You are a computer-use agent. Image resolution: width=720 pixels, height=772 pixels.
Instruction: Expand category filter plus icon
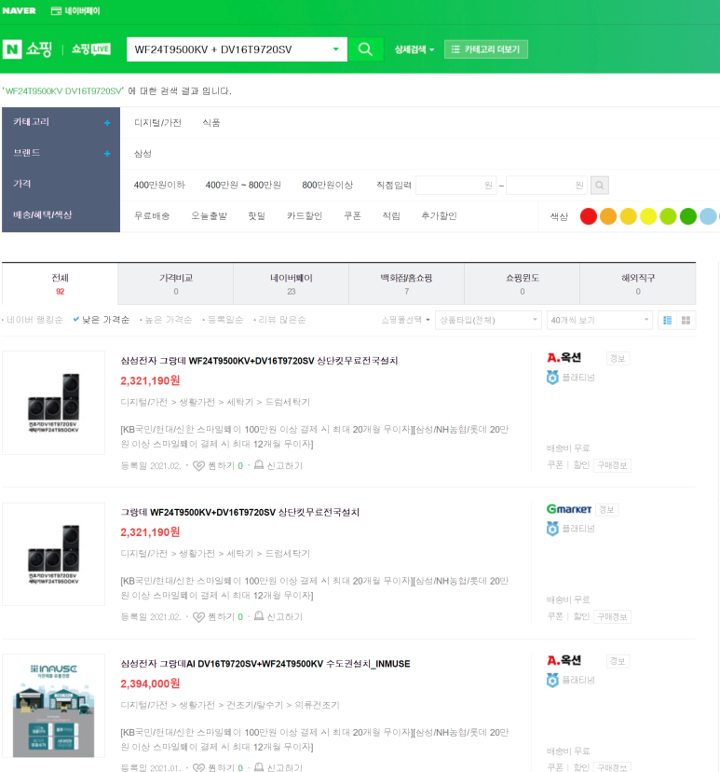[107, 122]
